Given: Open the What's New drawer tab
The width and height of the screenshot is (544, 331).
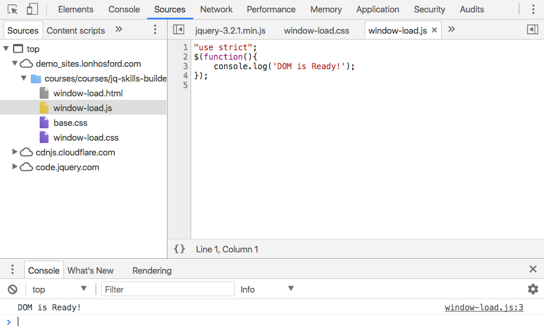Looking at the screenshot, I should click(90, 270).
